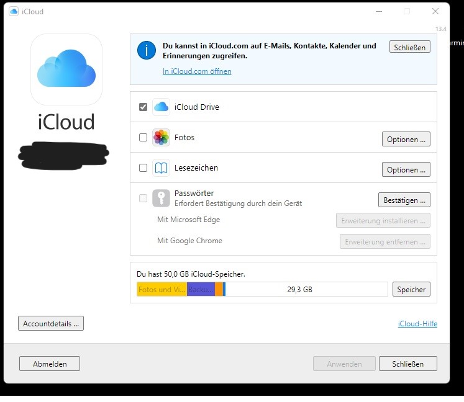The image size is (464, 402).
Task: Open Optionen for Lesezeichen
Action: click(x=406, y=169)
